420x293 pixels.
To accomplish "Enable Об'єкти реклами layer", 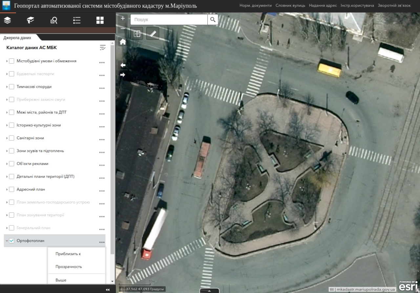I will tap(11, 164).
